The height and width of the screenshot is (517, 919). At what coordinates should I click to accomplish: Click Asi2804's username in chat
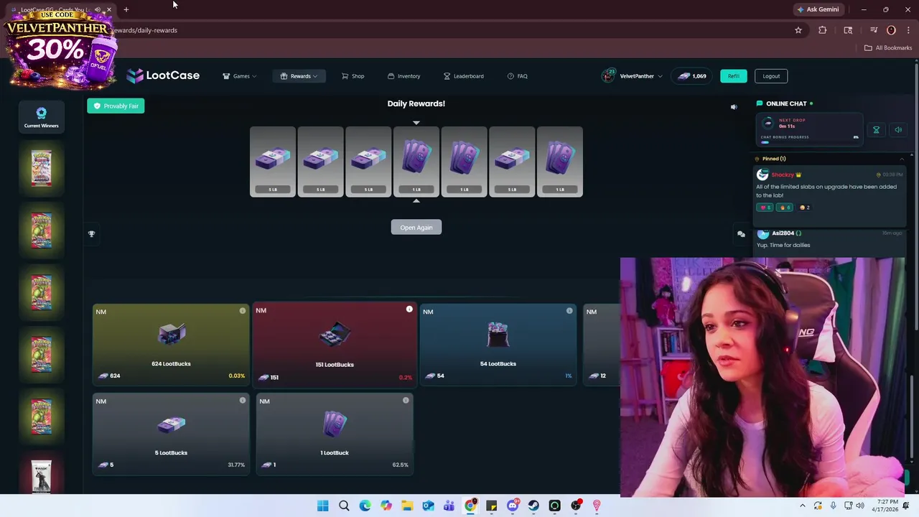(x=783, y=233)
